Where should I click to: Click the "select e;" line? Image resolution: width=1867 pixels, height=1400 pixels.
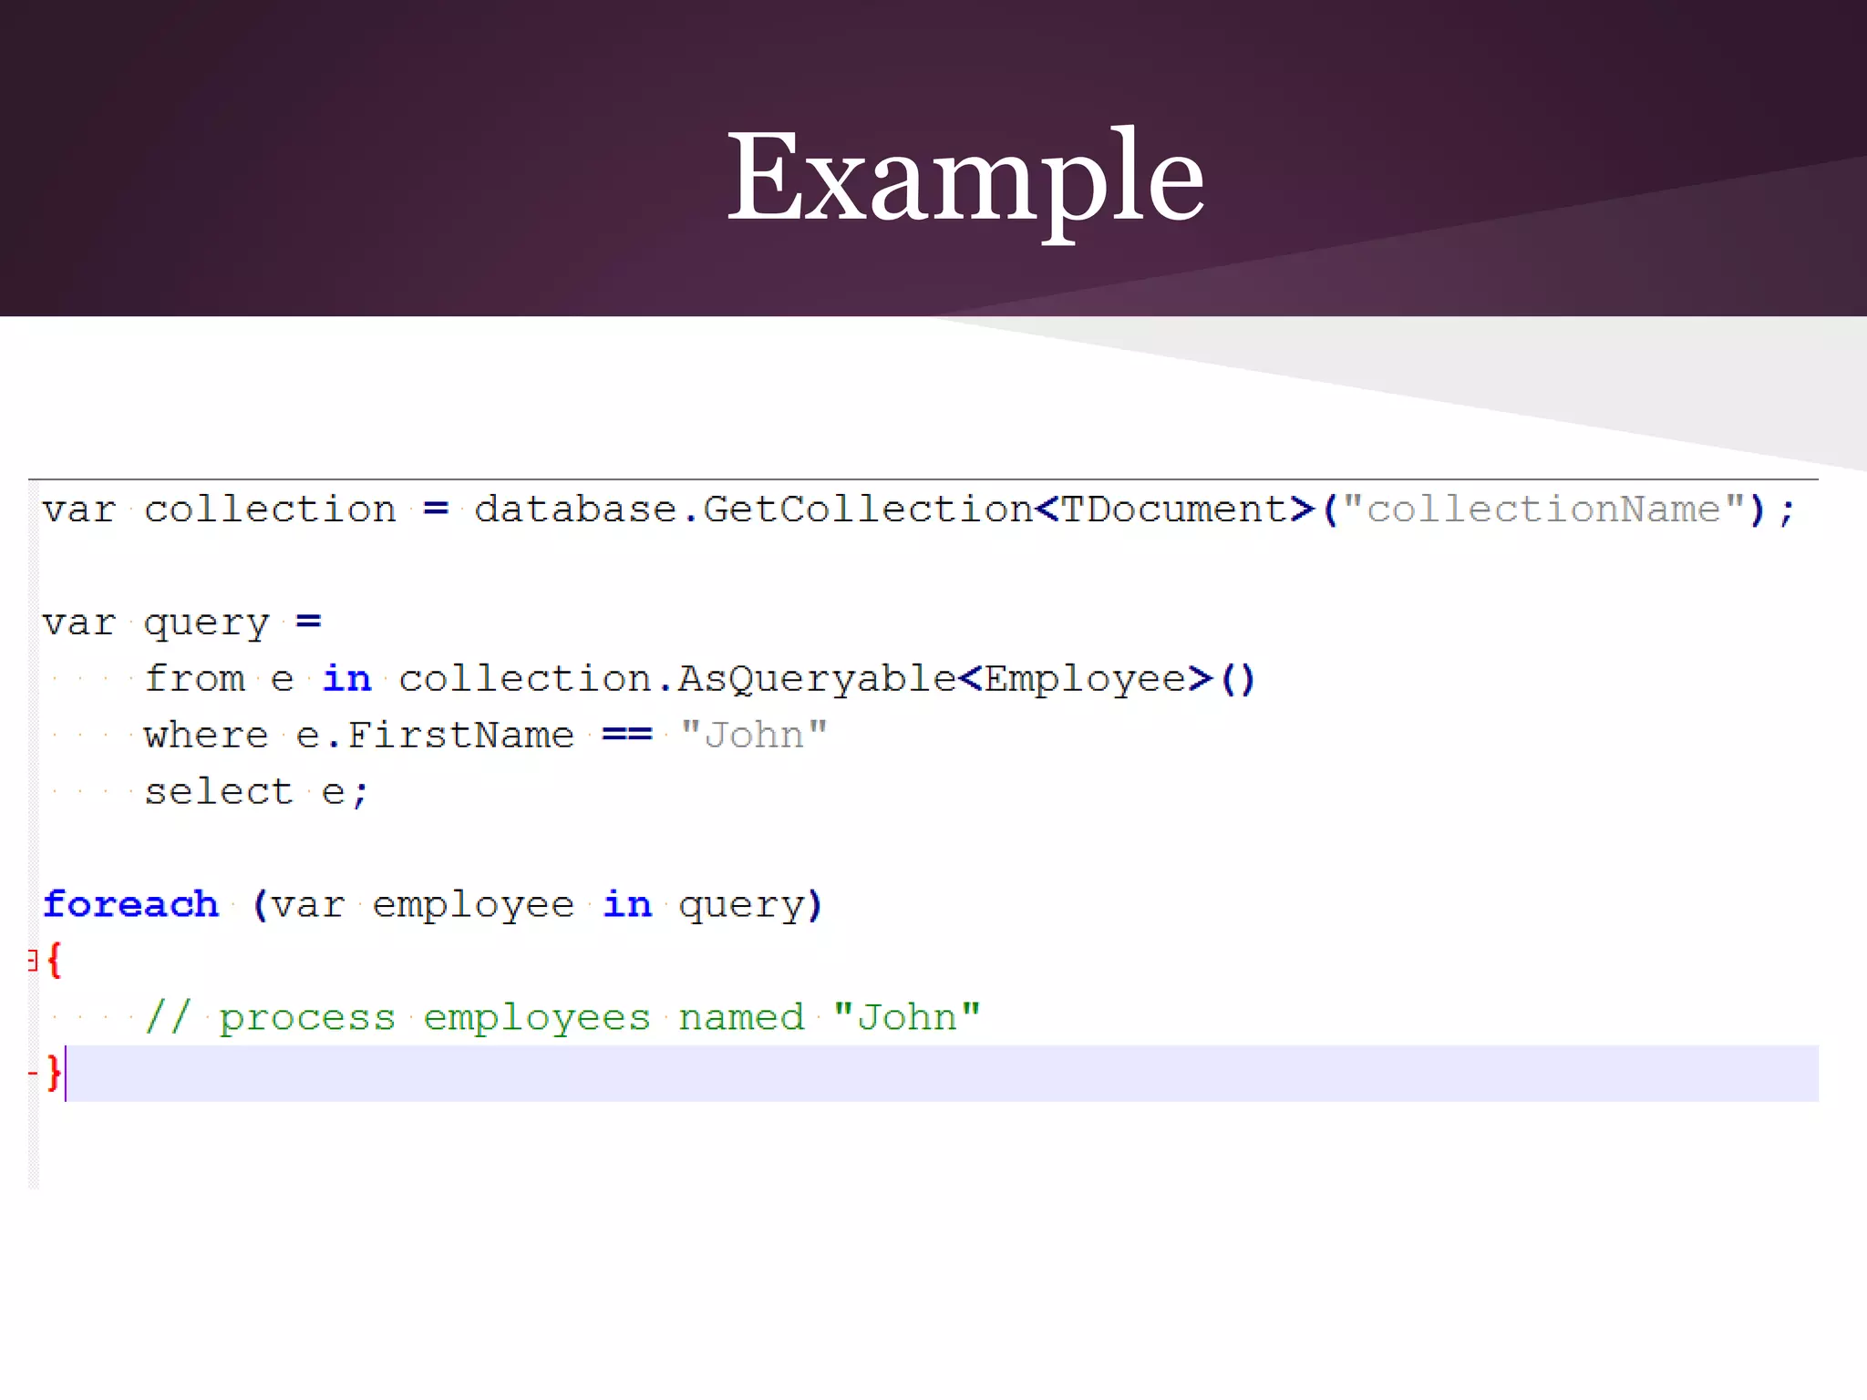click(x=256, y=792)
